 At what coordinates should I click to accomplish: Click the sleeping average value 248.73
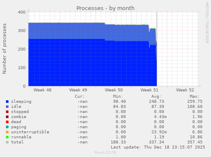point(156,102)
